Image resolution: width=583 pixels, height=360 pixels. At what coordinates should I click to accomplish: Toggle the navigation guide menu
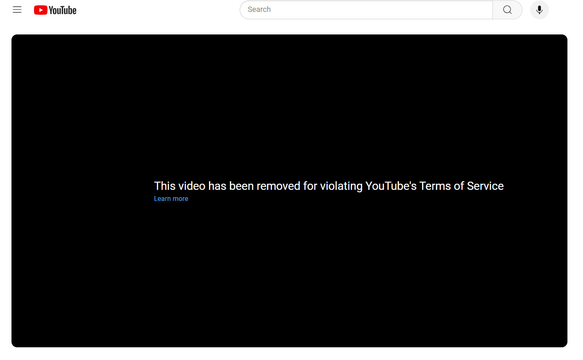coord(17,10)
